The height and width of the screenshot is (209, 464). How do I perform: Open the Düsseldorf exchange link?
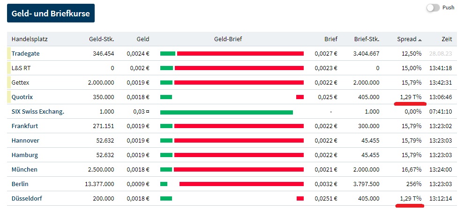pos(27,198)
